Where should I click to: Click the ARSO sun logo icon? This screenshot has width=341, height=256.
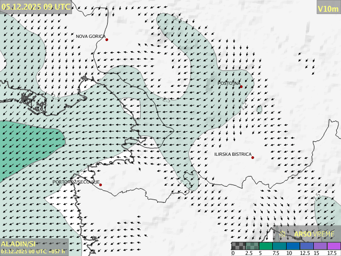coord(283,234)
